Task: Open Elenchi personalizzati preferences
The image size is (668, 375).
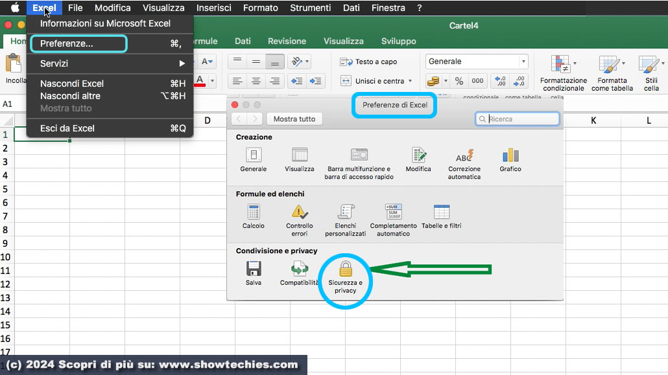Action: pos(346,220)
